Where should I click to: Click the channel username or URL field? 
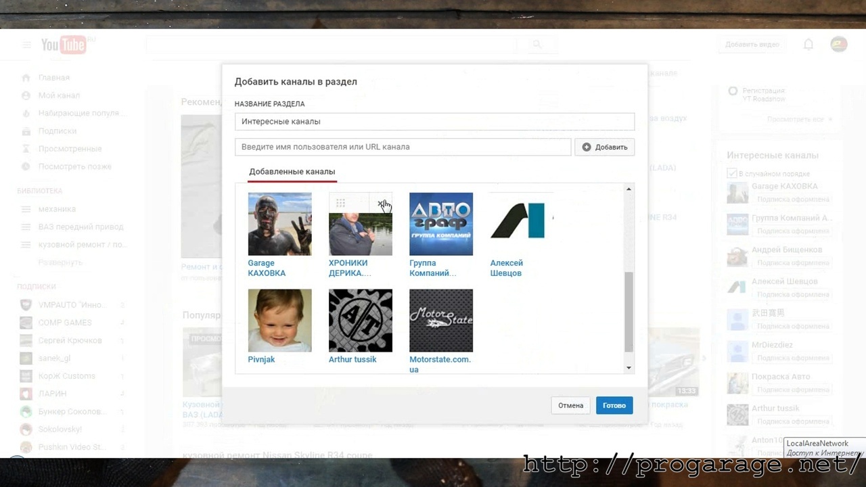[403, 147]
